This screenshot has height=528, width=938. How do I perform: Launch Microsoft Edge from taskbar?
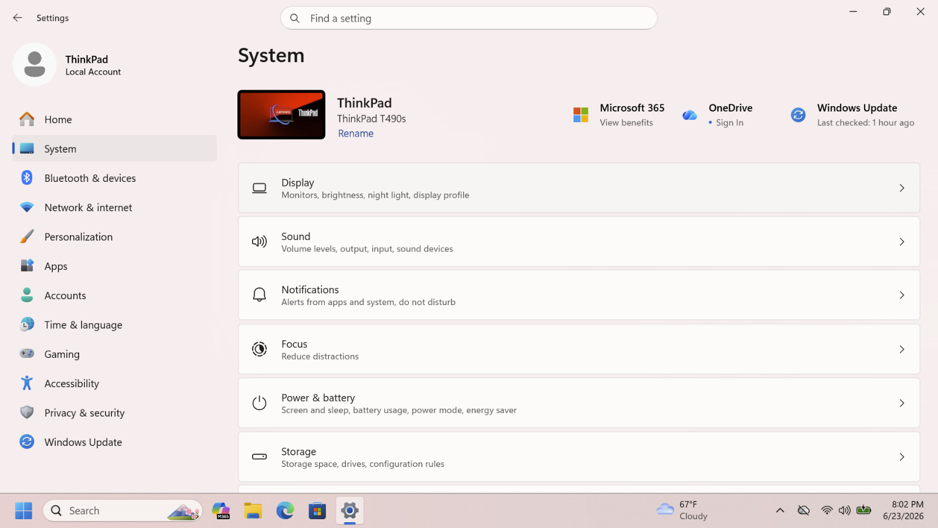[285, 510]
